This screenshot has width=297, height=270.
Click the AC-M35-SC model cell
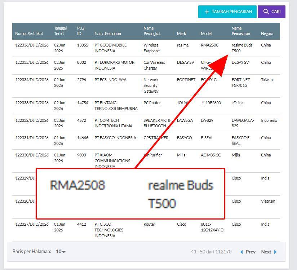point(211,155)
